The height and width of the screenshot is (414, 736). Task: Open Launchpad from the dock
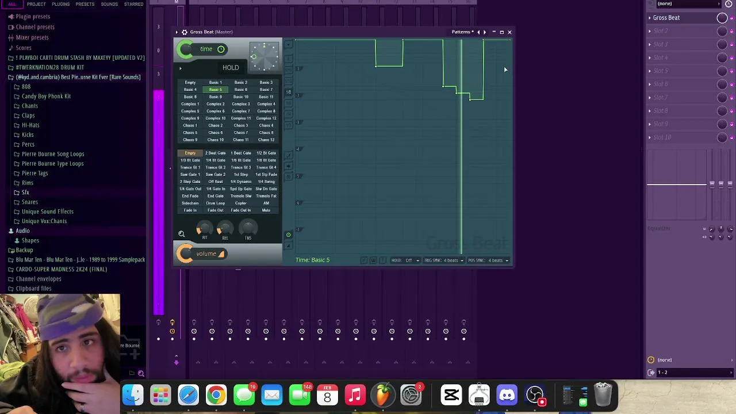tap(161, 395)
